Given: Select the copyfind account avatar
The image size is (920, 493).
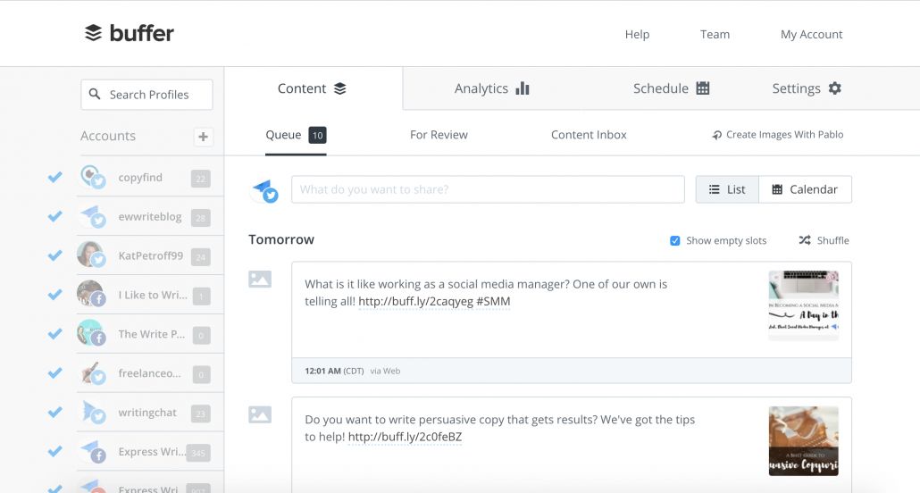Looking at the screenshot, I should (x=91, y=177).
